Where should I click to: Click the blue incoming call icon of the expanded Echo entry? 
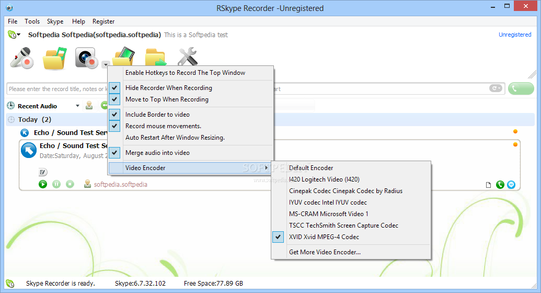click(x=29, y=150)
